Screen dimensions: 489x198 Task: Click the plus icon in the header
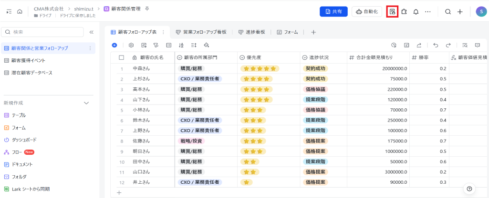tap(460, 11)
